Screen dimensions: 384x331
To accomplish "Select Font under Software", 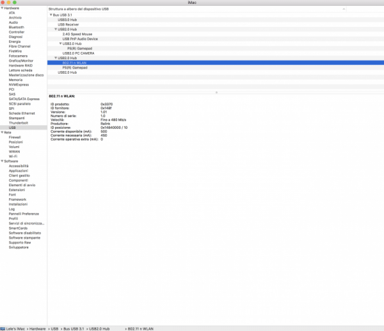I will 12,195.
